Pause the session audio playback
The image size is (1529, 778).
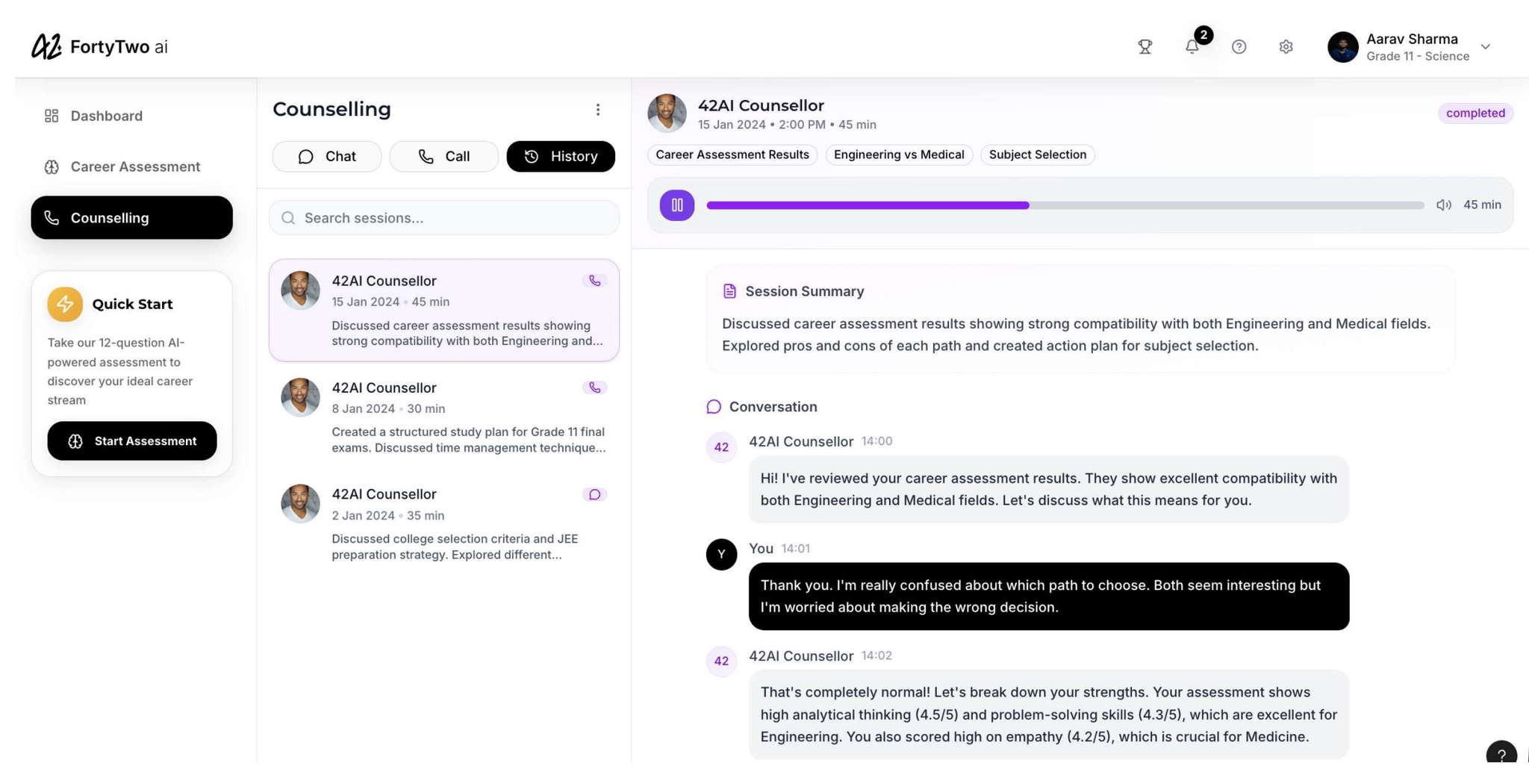676,205
